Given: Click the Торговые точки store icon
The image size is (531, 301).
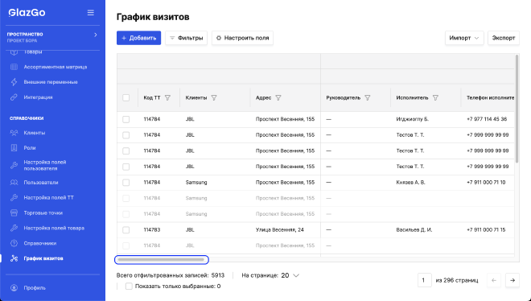Looking at the screenshot, I should click(x=14, y=212).
